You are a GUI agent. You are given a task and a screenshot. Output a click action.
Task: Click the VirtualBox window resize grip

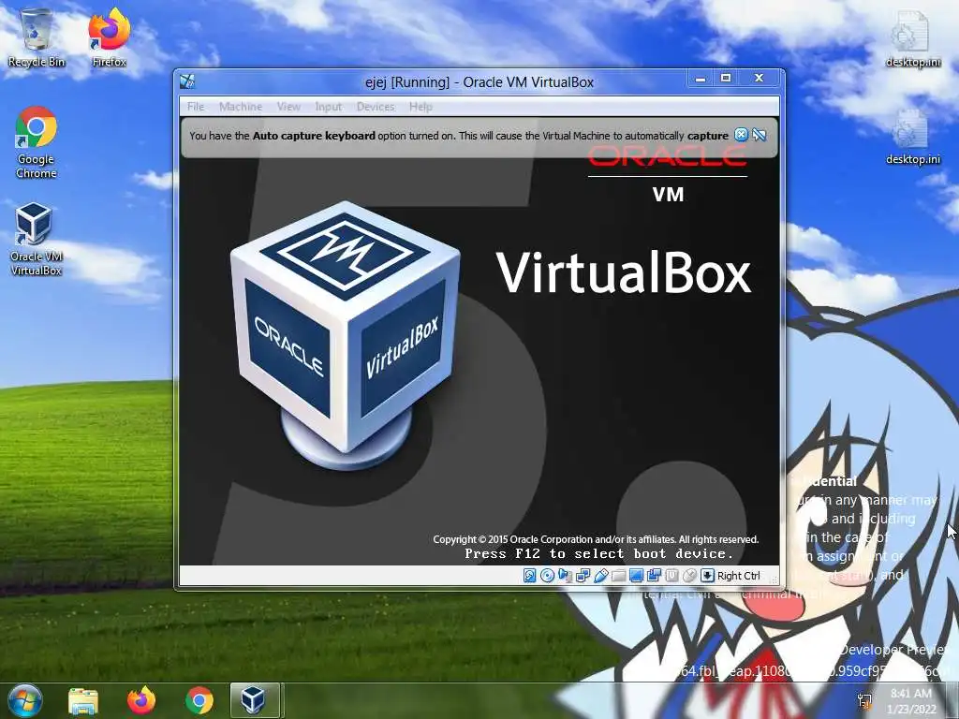pos(775,580)
